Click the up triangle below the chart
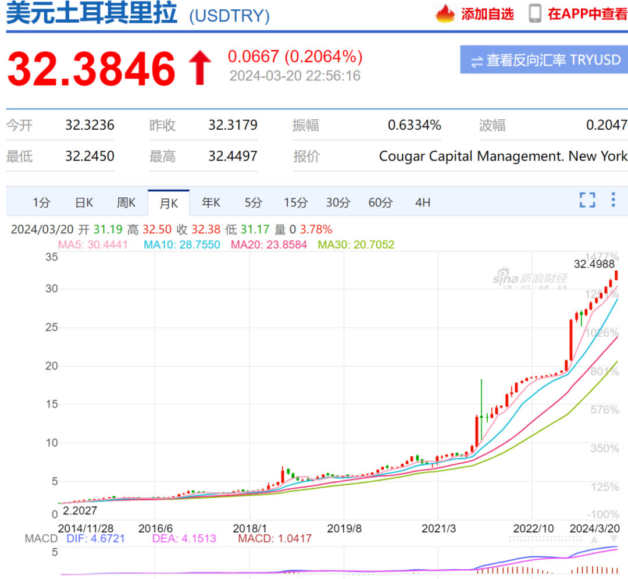Screen dimensions: 628x579 (x=594, y=539)
